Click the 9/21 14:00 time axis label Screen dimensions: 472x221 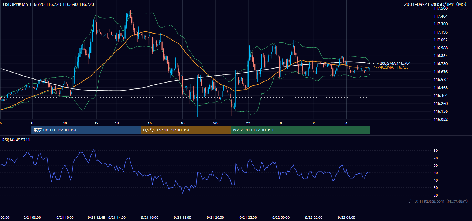point(117,217)
